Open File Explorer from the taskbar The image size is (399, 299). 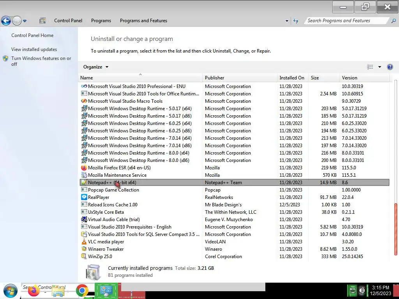click(58, 291)
